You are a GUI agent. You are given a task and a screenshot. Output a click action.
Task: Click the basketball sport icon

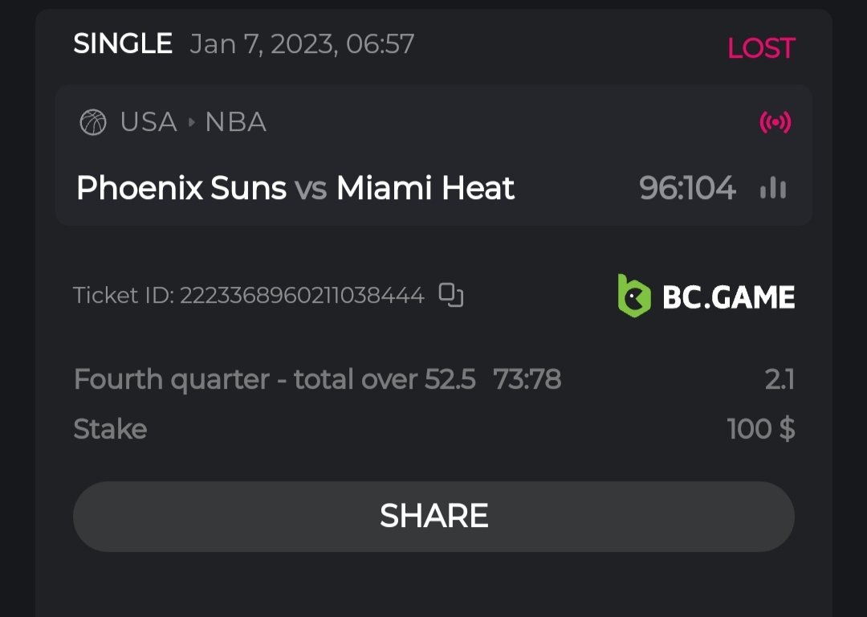[93, 123]
